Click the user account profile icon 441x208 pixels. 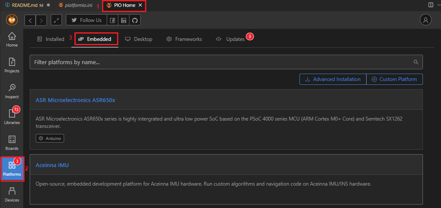[426, 20]
